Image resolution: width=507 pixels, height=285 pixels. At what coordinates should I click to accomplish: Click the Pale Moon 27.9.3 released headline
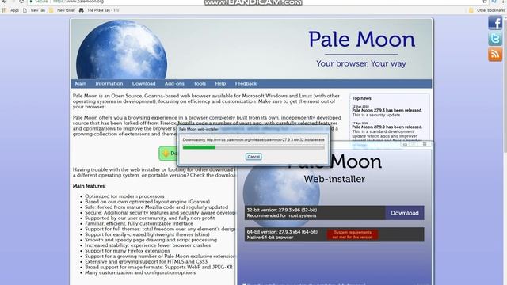coord(387,110)
